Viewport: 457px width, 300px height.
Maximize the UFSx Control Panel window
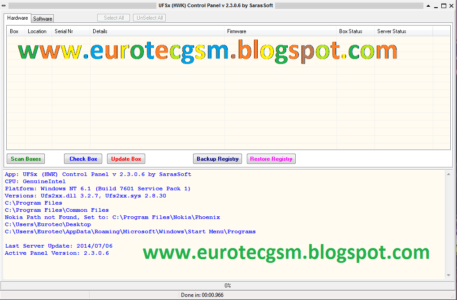[x=444, y=6]
